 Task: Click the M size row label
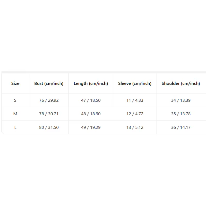[x=15, y=114]
